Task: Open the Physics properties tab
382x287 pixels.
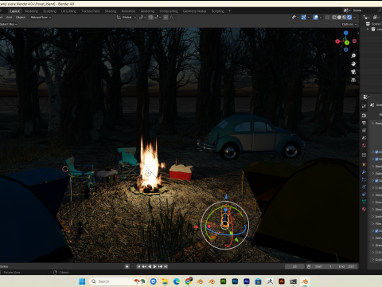Action: click(x=364, y=187)
